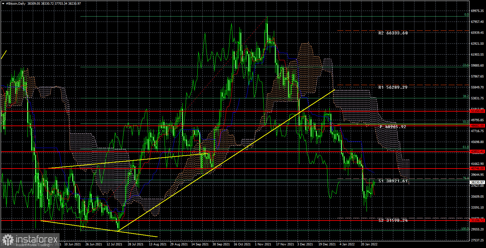Select the red 43852.41 level price tag

click(x=477, y=152)
